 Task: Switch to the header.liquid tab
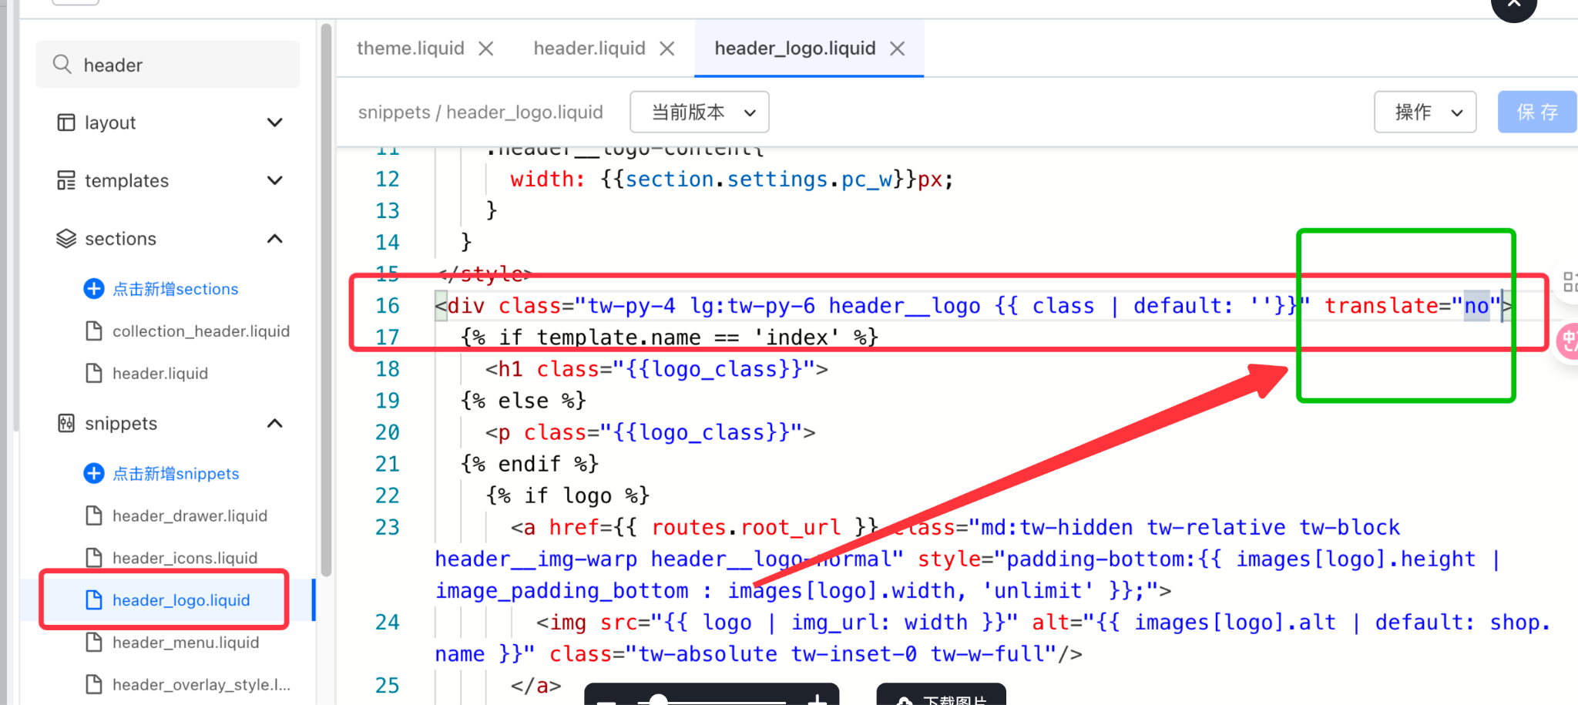589,49
